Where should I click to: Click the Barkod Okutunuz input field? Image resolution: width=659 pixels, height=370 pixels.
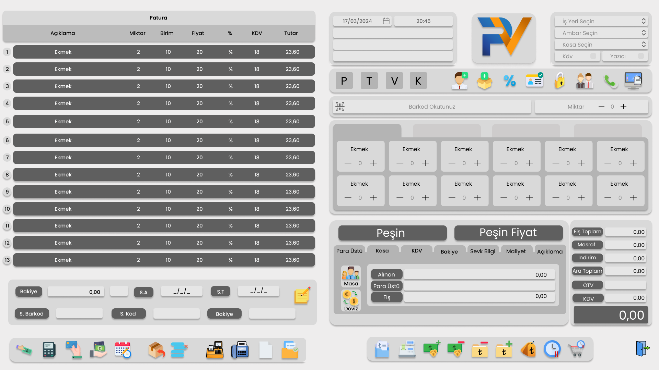(432, 107)
